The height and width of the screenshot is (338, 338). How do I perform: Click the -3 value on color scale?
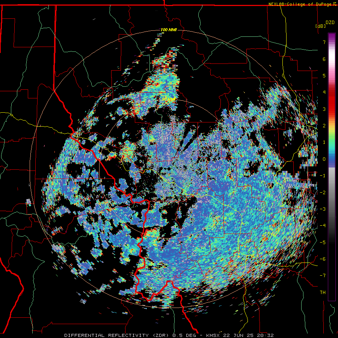[x=323, y=209]
